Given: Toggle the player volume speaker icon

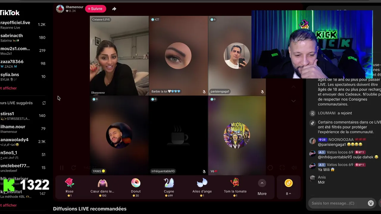Looking at the screenshot, I should pos(294,168).
